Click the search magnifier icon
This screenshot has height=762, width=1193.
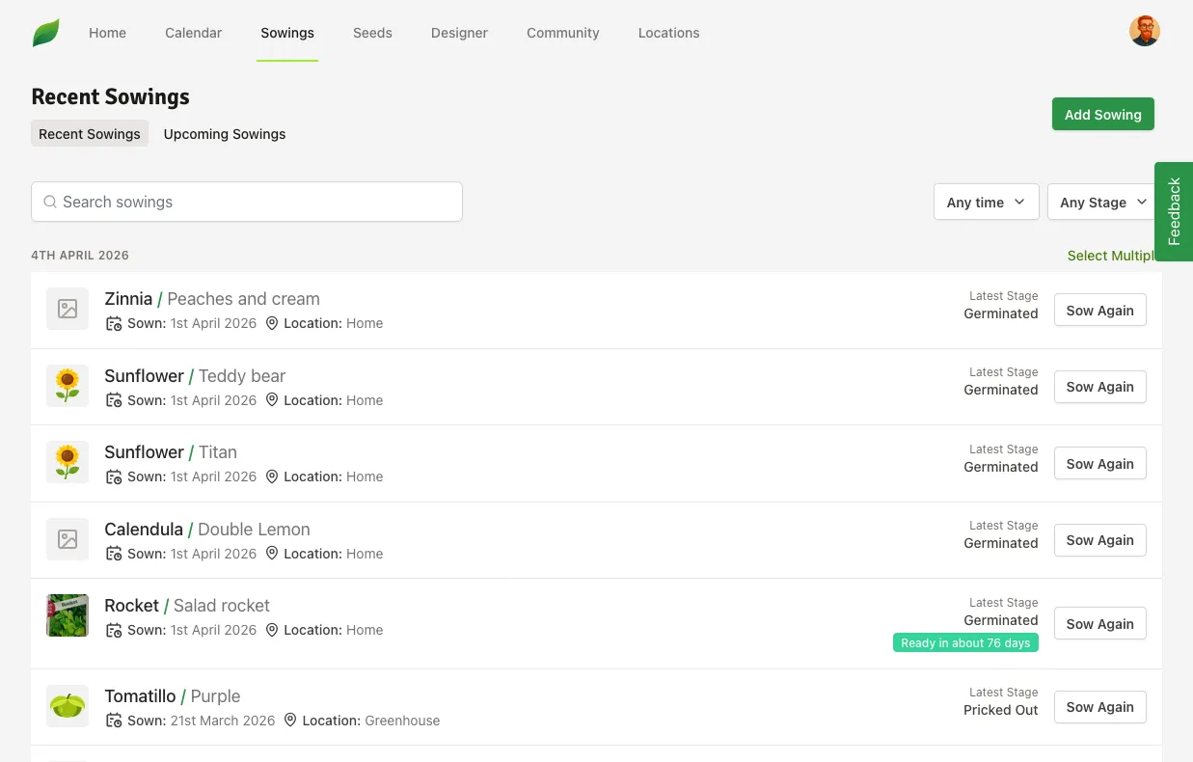tap(50, 202)
